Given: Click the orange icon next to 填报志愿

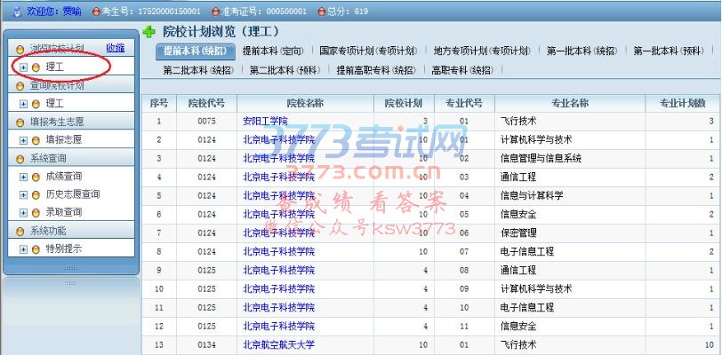Looking at the screenshot, I should coord(36,139).
